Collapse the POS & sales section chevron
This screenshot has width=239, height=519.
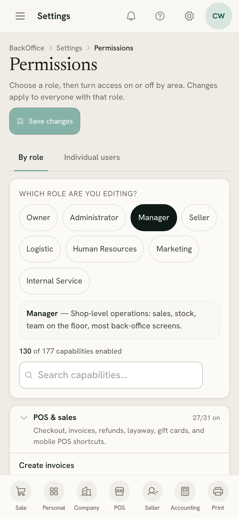click(24, 418)
